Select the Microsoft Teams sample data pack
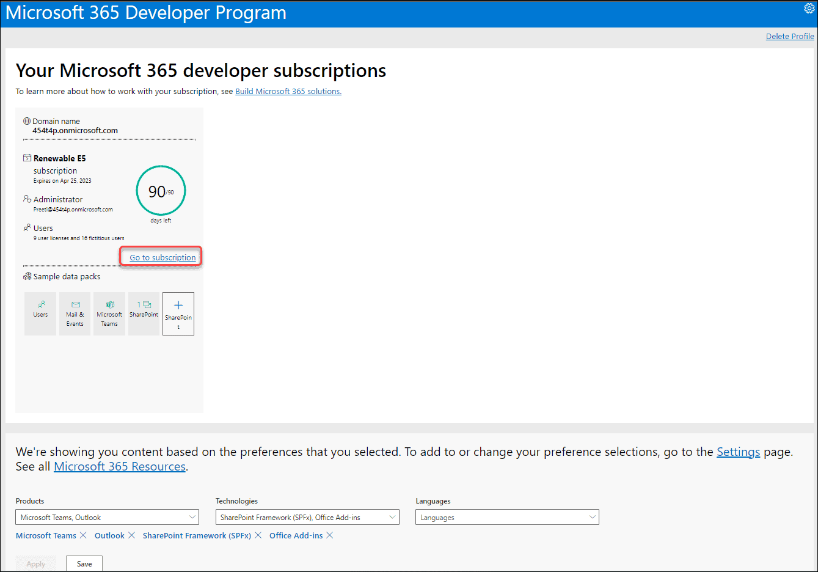 pyautogui.click(x=109, y=313)
